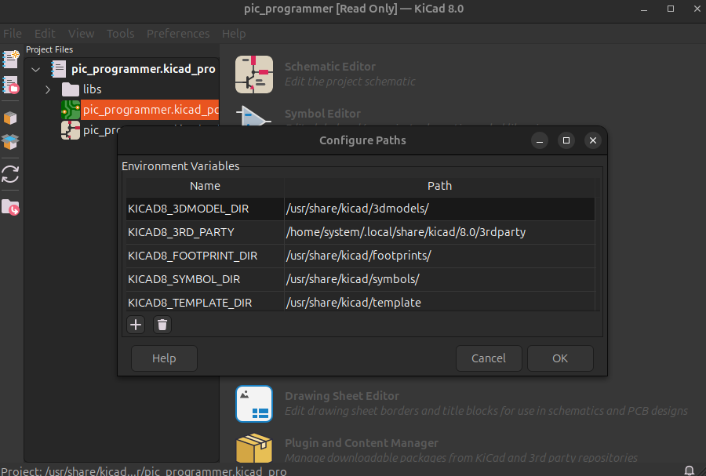Click the libs folder icon
This screenshot has width=706, height=476.
tap(71, 89)
